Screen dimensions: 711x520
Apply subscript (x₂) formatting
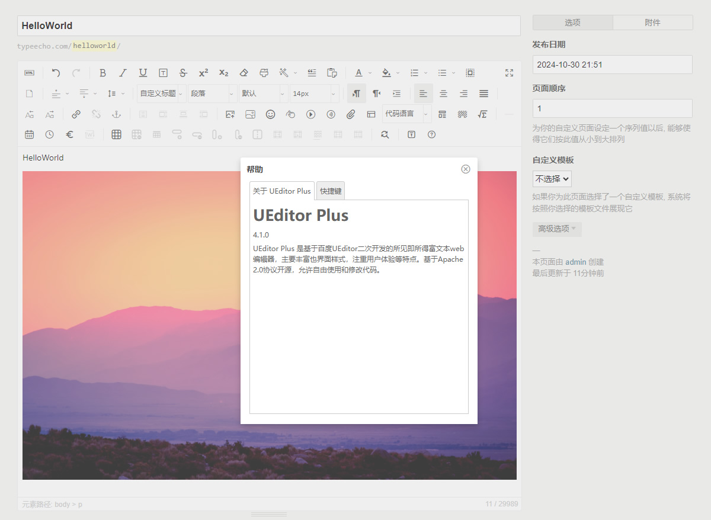(x=223, y=73)
